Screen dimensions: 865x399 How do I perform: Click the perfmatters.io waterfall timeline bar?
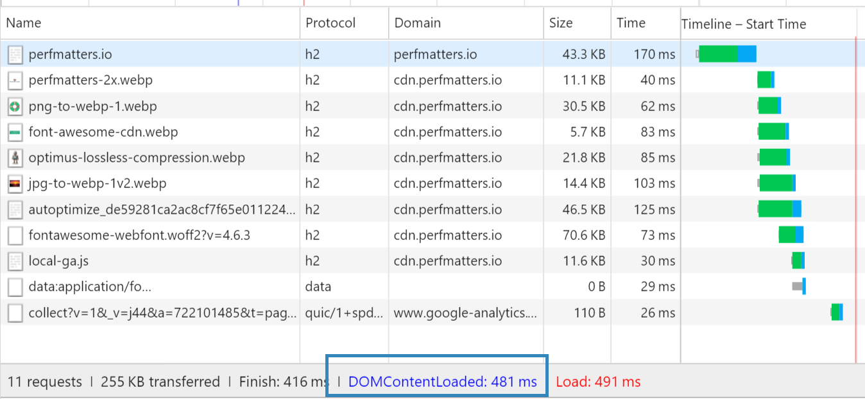pyautogui.click(x=728, y=54)
